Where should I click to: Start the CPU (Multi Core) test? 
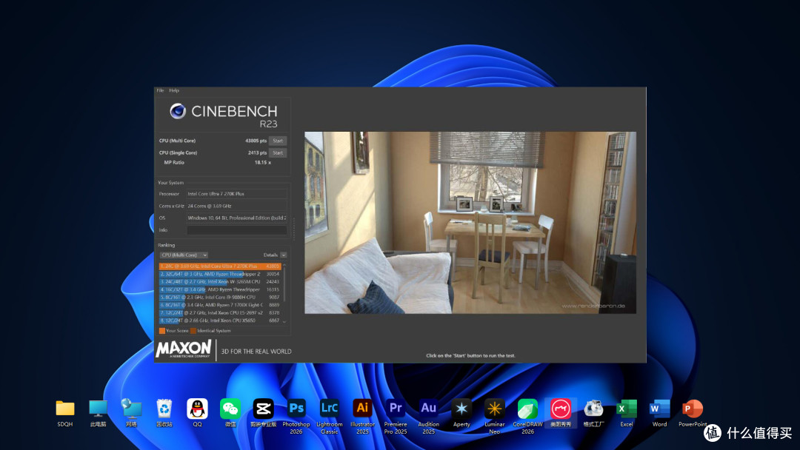[278, 141]
